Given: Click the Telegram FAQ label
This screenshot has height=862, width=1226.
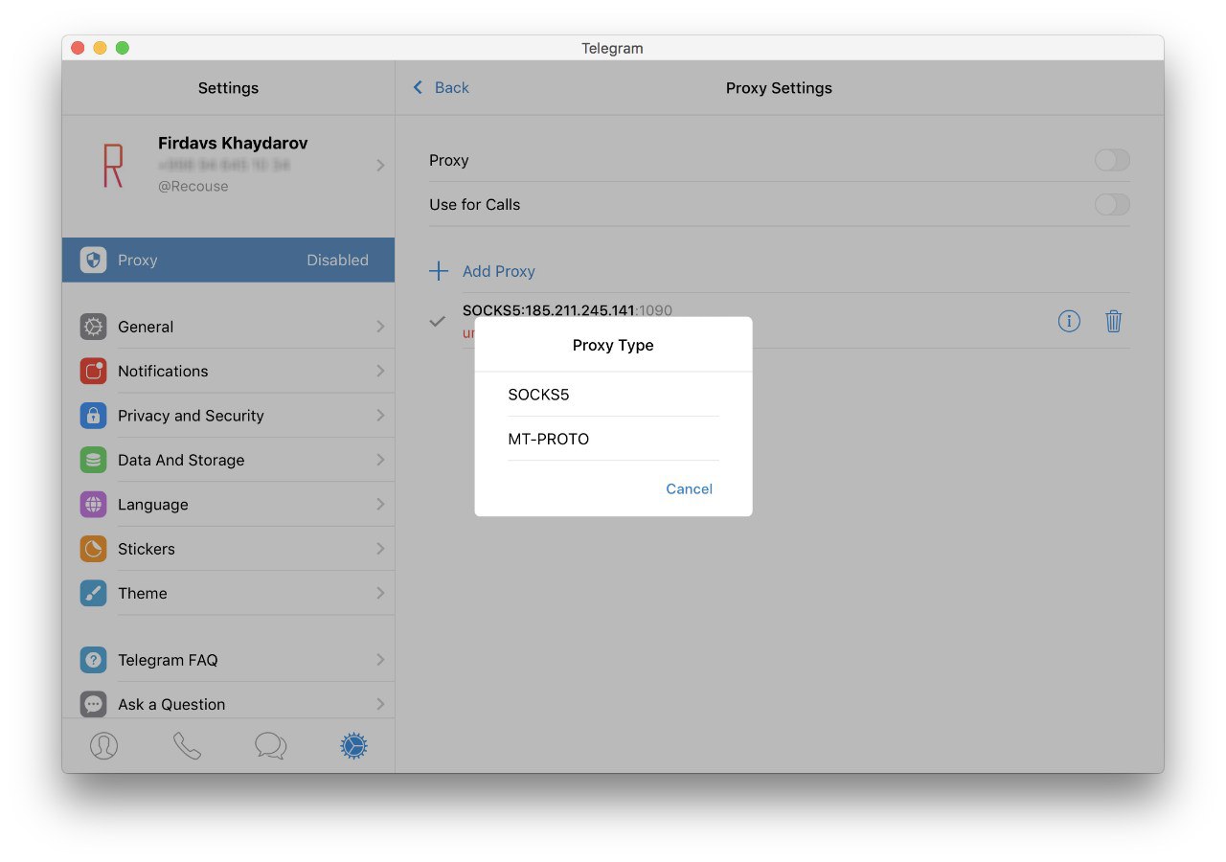Looking at the screenshot, I should coord(168,660).
